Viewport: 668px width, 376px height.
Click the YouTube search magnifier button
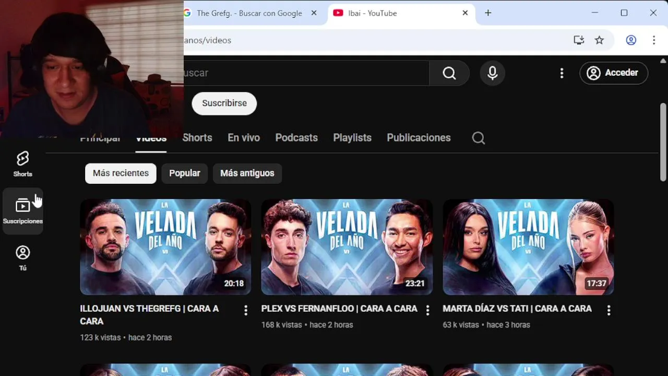(x=449, y=73)
